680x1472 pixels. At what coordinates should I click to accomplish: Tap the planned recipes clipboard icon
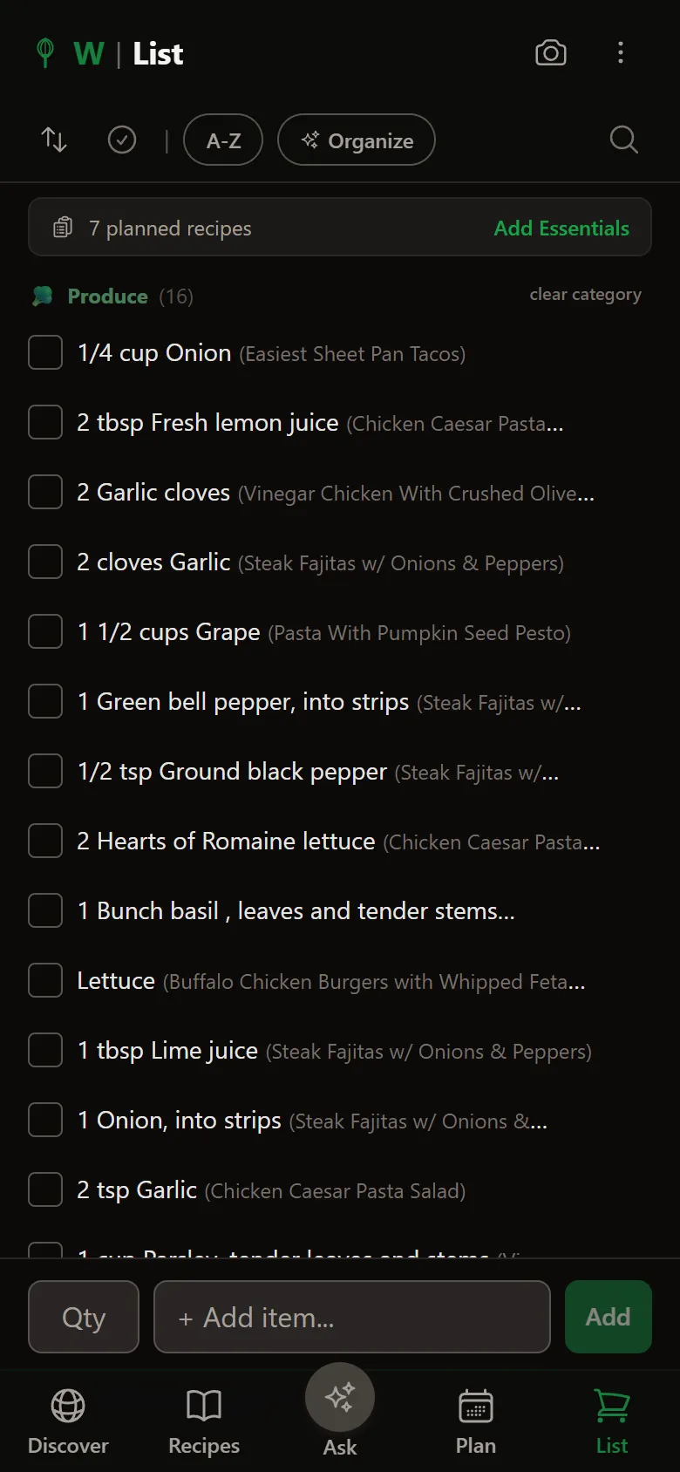pos(63,228)
